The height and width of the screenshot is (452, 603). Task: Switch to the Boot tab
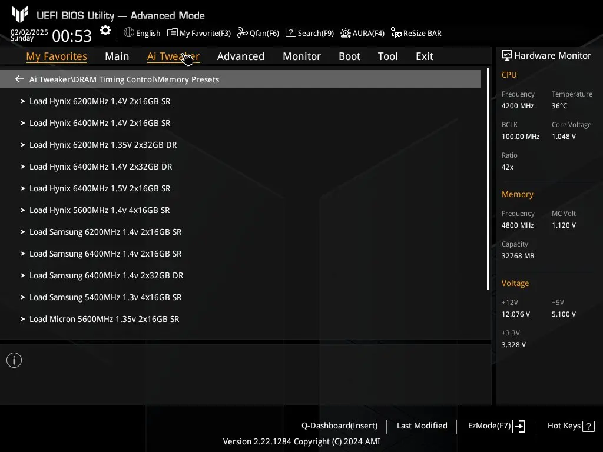coord(349,56)
